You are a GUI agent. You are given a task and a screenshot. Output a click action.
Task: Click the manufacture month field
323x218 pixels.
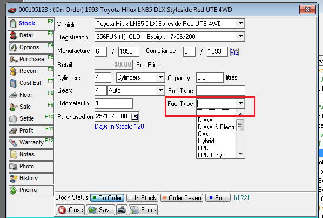[100, 51]
